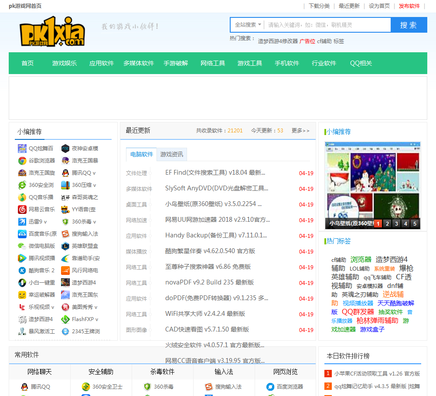
Task: Open the WiFi共享大师 v2.4.2.4 entry
Action: 205,314
